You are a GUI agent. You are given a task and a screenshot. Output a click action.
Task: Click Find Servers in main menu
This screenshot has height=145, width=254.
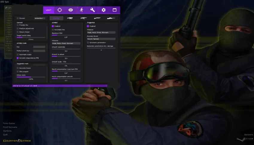click(x=10, y=127)
